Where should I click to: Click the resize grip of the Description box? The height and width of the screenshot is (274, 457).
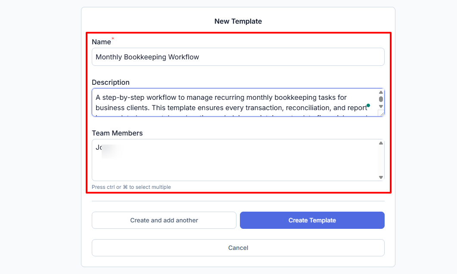381,113
